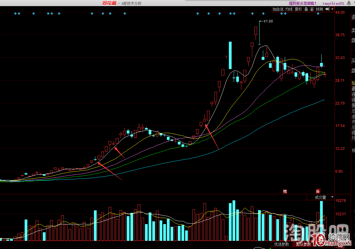Click the 41.88 high price label
Screen dimensions: 355x249
click(268, 21)
